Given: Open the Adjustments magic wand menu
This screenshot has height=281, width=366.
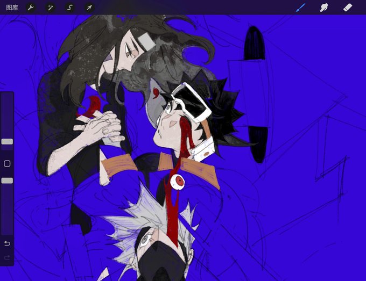Looking at the screenshot, I should click(x=50, y=8).
